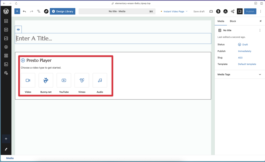Toggle the title visibility eye icon

click(18, 30)
